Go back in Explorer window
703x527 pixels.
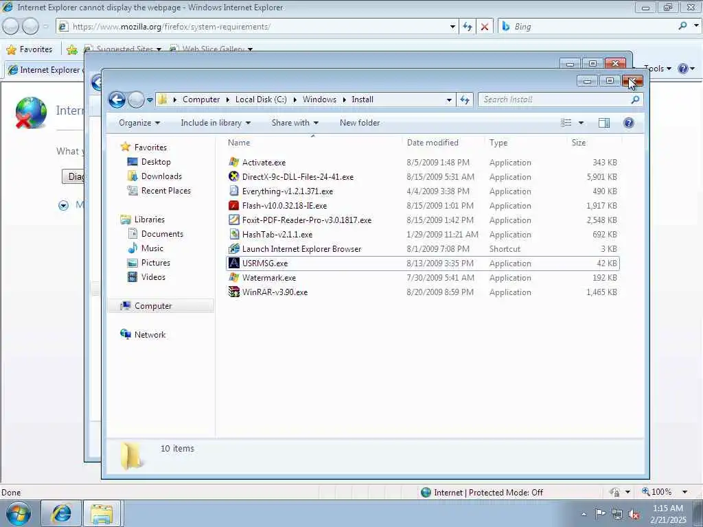pos(117,99)
